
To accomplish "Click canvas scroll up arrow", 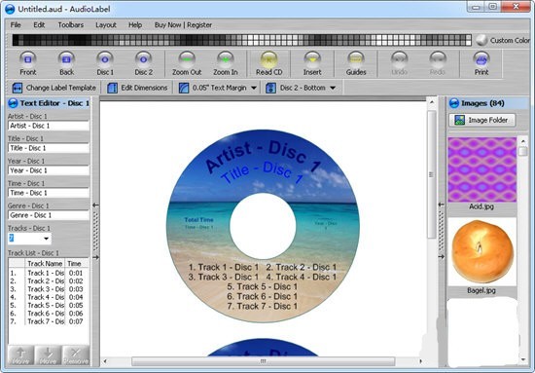I will [x=432, y=102].
